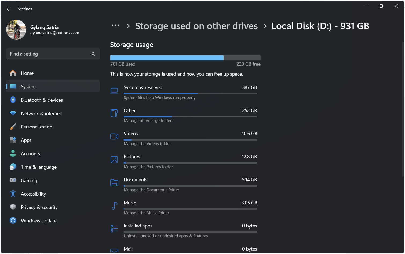This screenshot has height=254, width=405.
Task: Click the 229 GB free label
Action: point(249,64)
